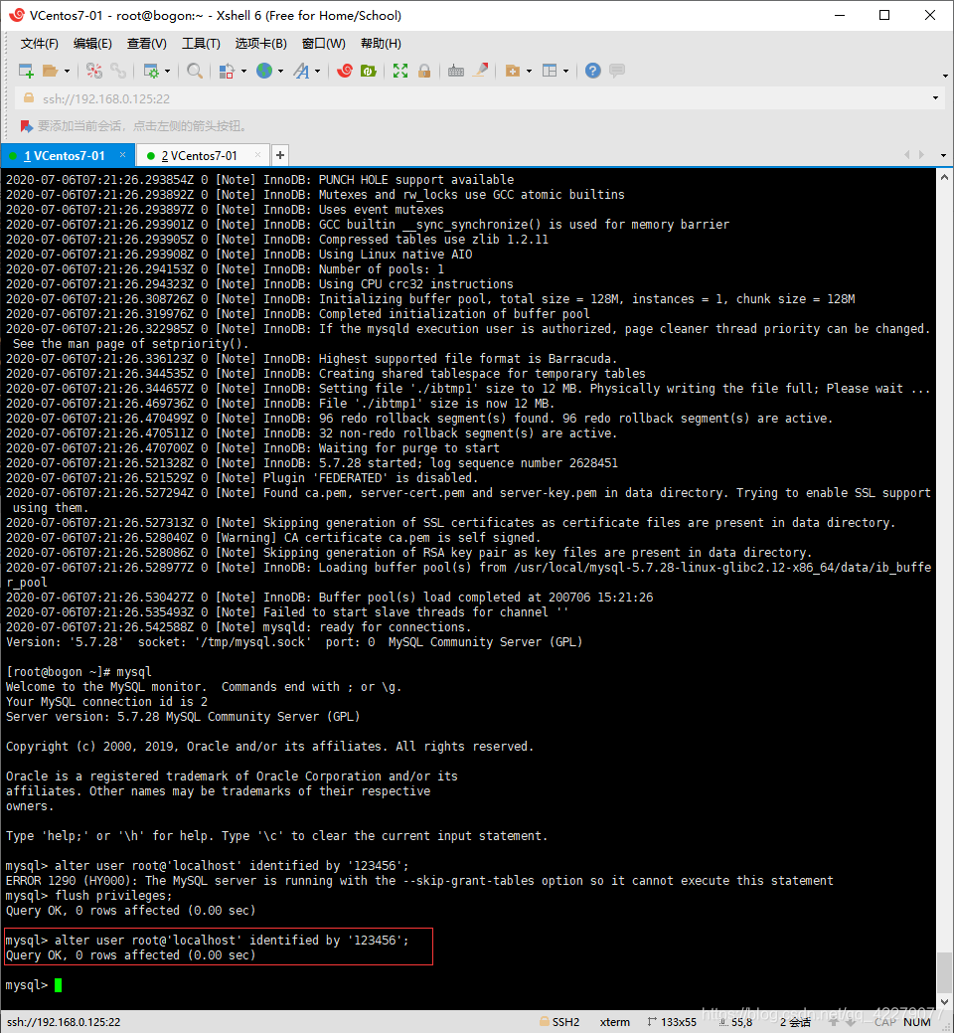Open the 文件(F) menu
The image size is (954, 1033).
pyautogui.click(x=40, y=44)
